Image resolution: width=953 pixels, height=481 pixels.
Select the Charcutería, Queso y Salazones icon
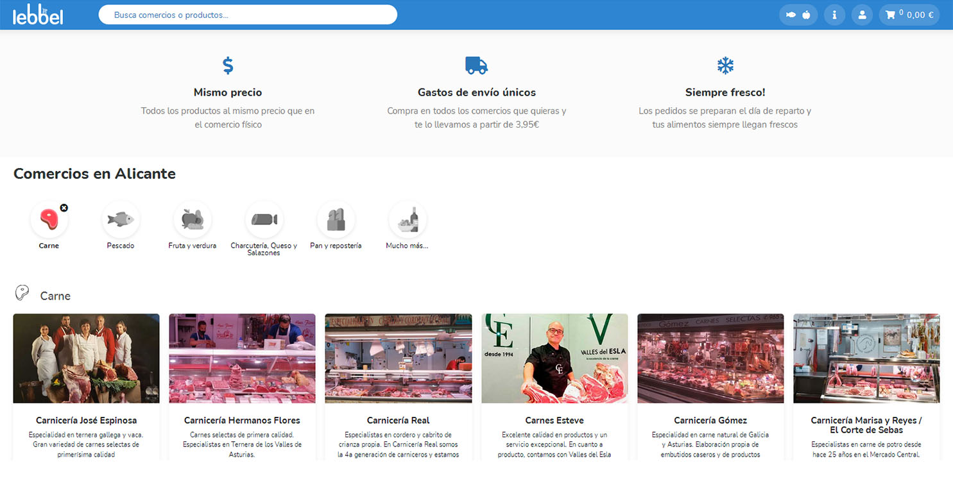coord(264,219)
